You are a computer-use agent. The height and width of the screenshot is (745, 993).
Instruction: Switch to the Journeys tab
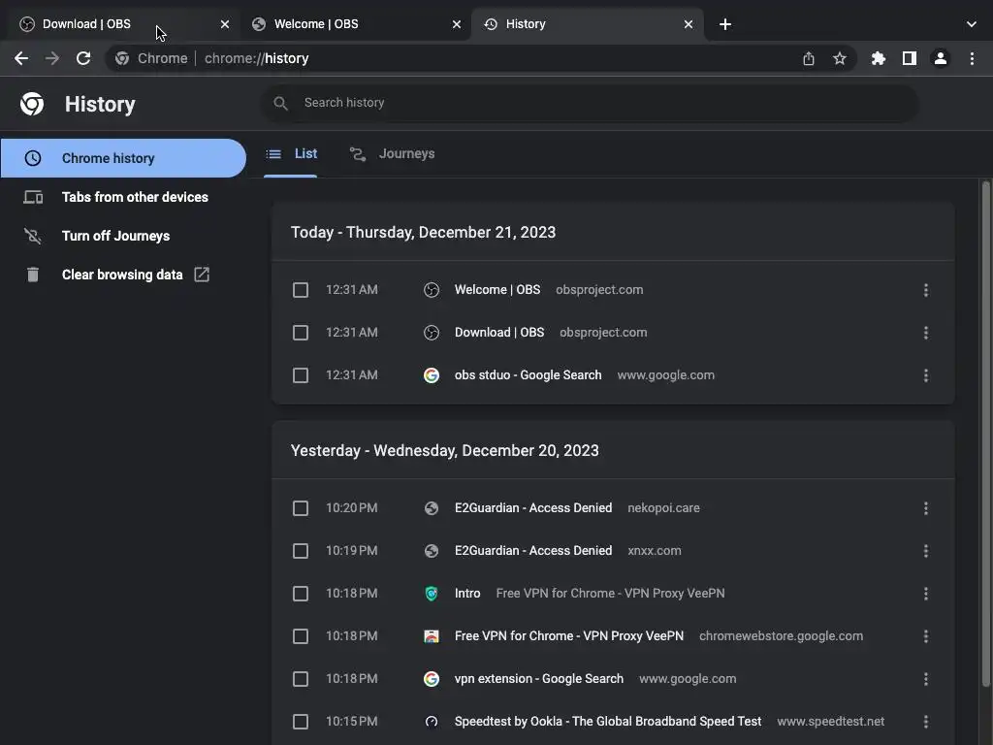[x=394, y=154]
